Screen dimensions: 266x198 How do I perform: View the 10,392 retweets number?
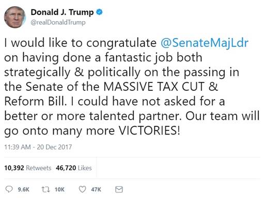(x=14, y=168)
